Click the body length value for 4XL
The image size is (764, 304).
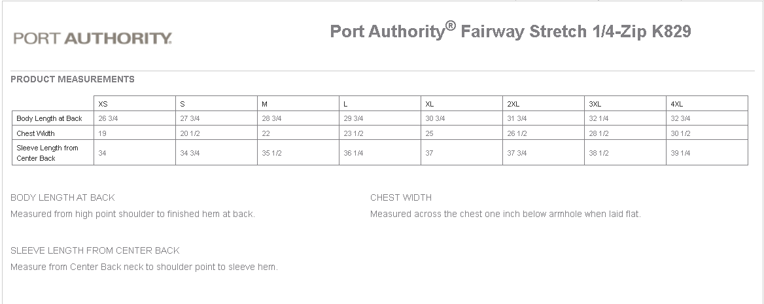(x=680, y=118)
